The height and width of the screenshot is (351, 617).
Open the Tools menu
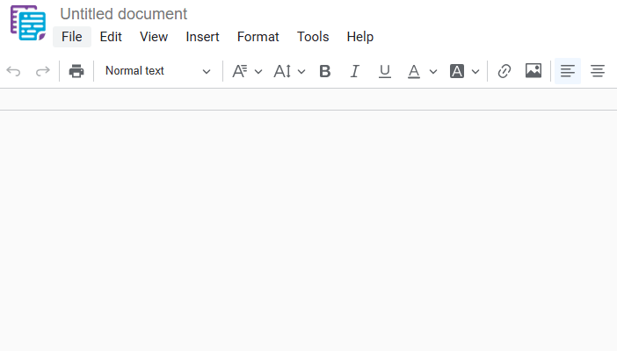tap(313, 37)
